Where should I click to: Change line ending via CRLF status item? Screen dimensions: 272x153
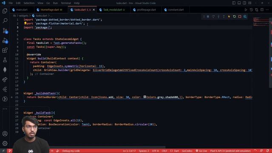164,151
